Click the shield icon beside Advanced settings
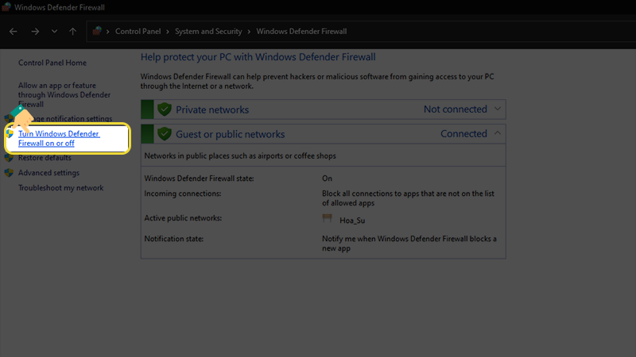The image size is (636, 357). [10, 173]
